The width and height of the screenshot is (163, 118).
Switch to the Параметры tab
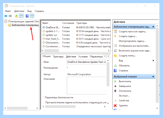click(x=96, y=56)
